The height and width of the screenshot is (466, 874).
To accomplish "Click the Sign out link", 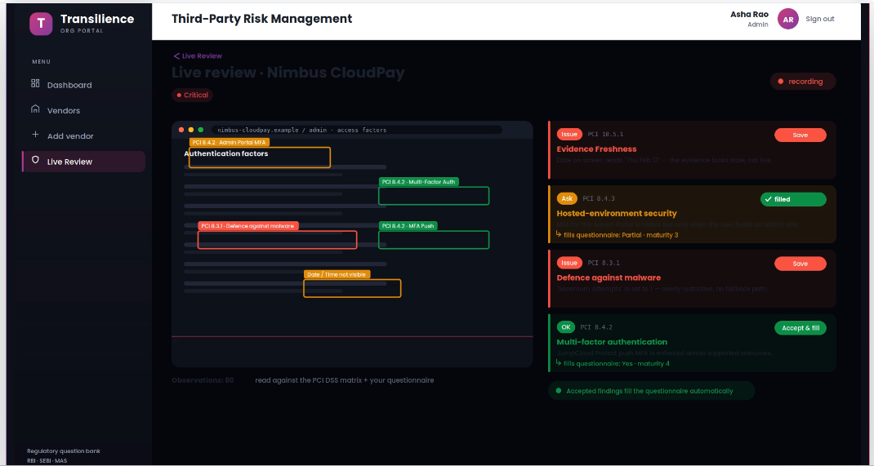I will pos(820,19).
